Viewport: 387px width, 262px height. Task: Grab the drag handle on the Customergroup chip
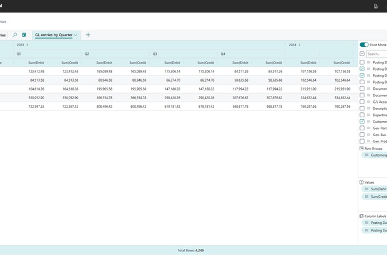point(367,155)
